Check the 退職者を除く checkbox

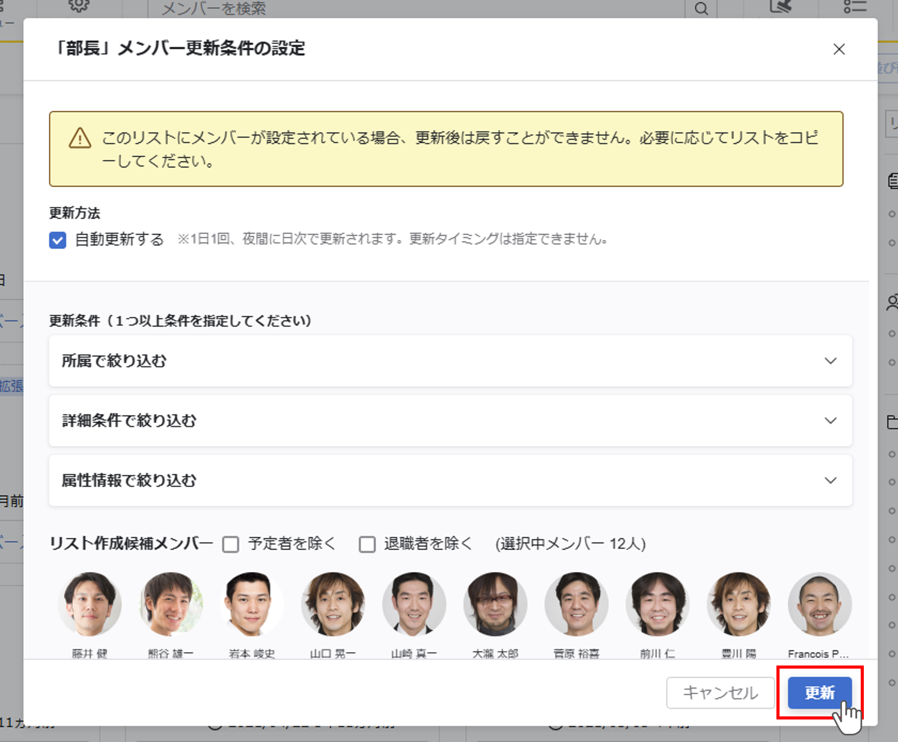(367, 544)
